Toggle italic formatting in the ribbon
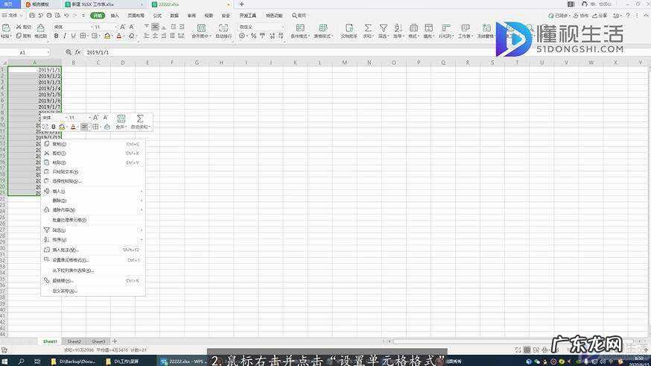The height and width of the screenshot is (366, 651). click(x=65, y=36)
